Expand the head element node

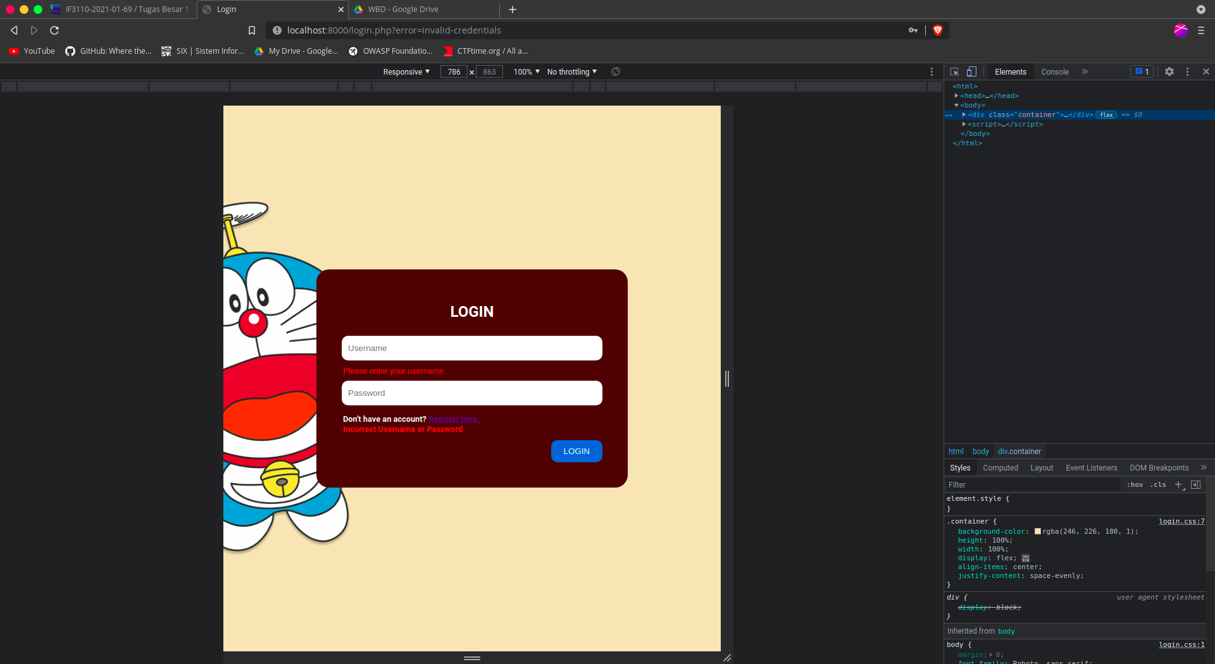956,96
